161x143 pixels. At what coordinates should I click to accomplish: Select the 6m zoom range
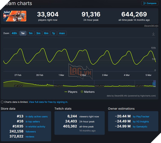tap(46, 33)
